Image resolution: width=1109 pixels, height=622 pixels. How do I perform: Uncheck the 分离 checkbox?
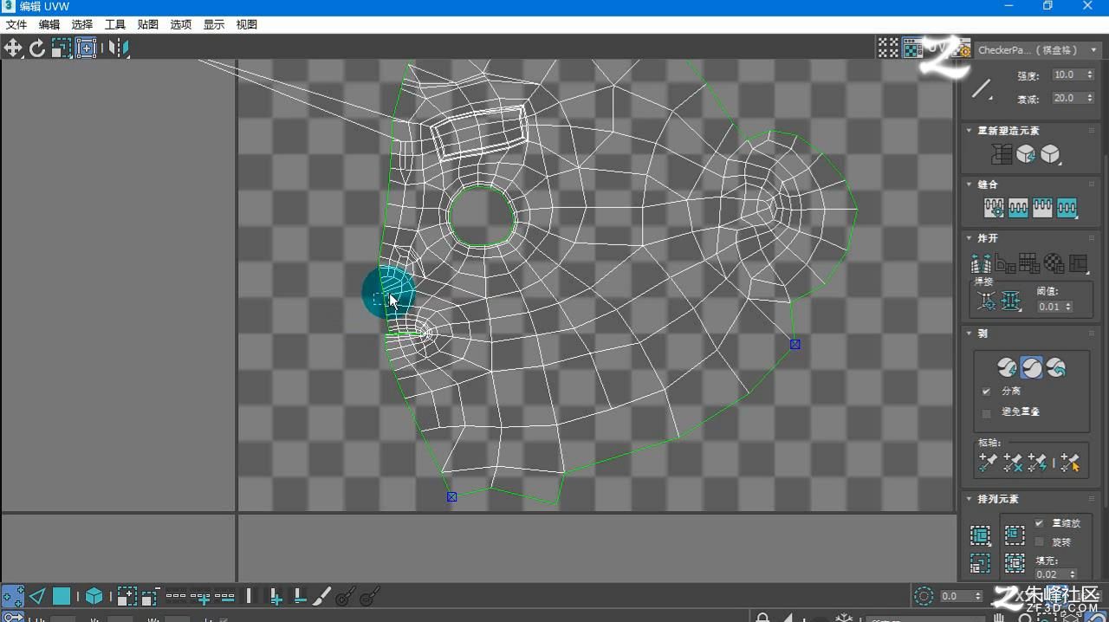tap(986, 392)
